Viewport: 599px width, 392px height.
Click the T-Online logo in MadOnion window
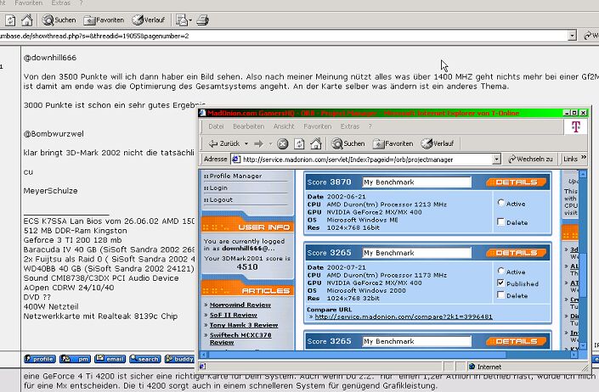pyautogui.click(x=576, y=126)
